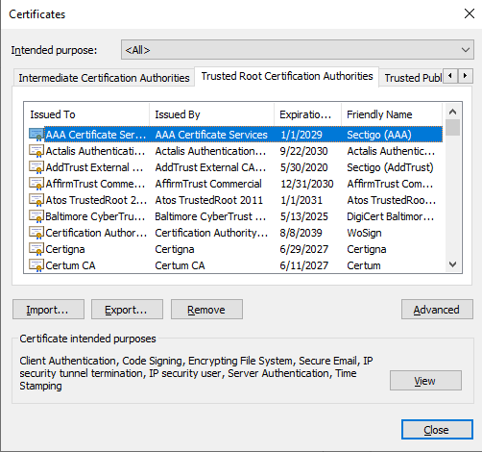Sort by the Friendly Name column header
Viewport: 482px width, 452px height.
[x=392, y=114]
